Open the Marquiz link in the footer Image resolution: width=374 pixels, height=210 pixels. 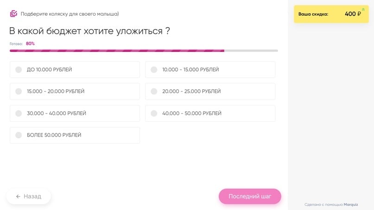click(x=351, y=204)
